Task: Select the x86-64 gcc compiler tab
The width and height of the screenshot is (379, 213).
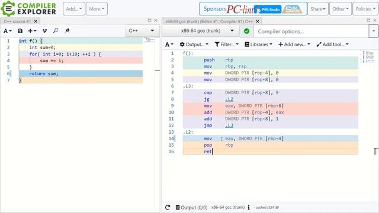Action: (209, 21)
